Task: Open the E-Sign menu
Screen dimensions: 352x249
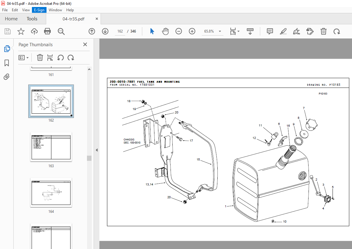Action: 39,10
